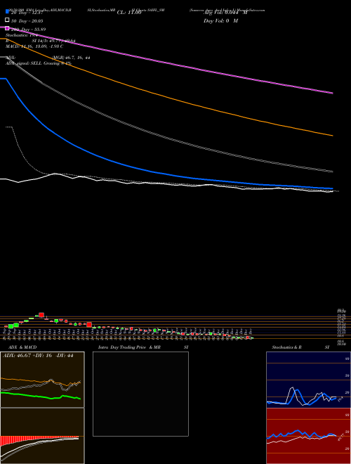Click the 'ADX & MACD' panel title
351x464 pixels.
point(22,347)
